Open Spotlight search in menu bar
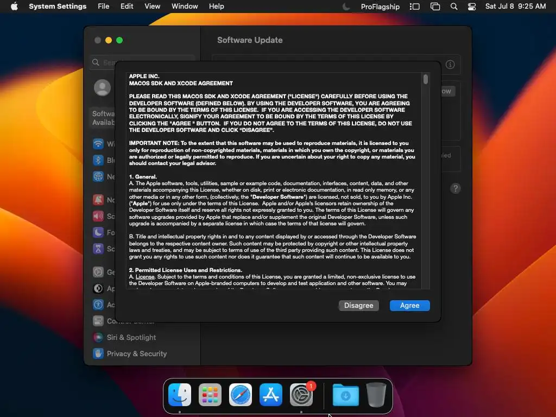 454,7
